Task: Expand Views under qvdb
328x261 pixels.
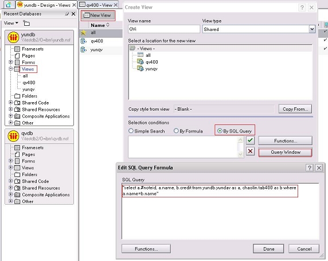Action: pyautogui.click(x=11, y=167)
